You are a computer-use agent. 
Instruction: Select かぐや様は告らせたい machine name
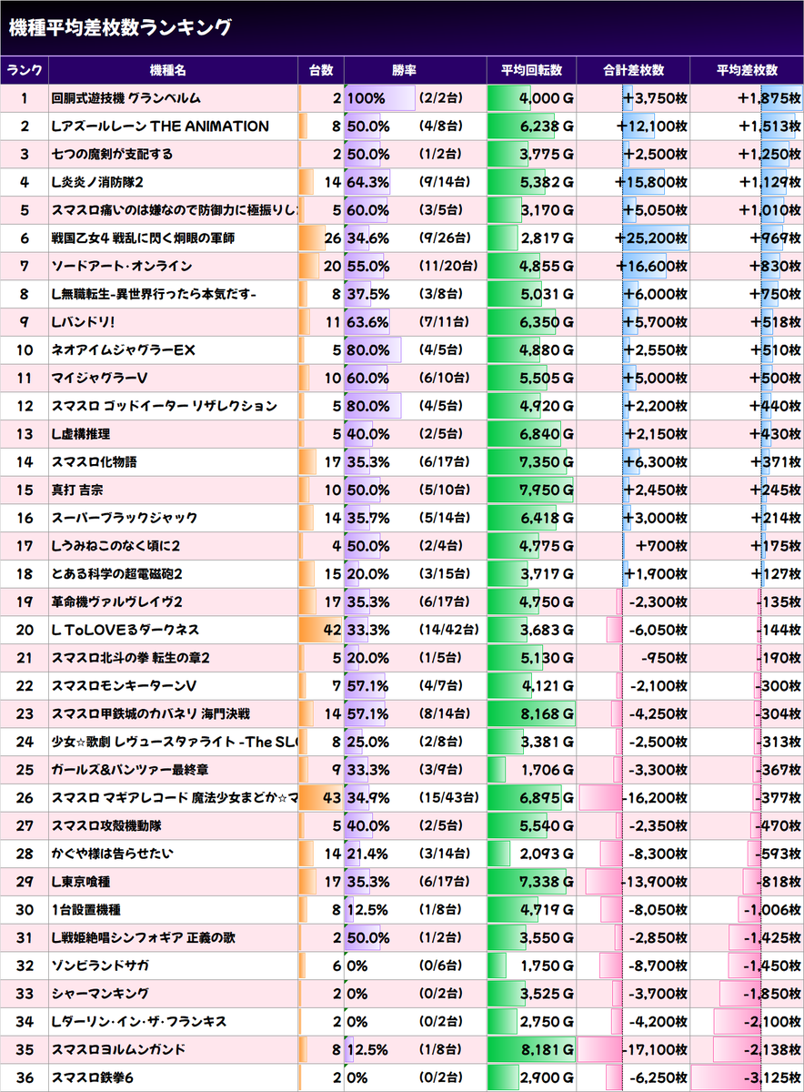point(112,854)
